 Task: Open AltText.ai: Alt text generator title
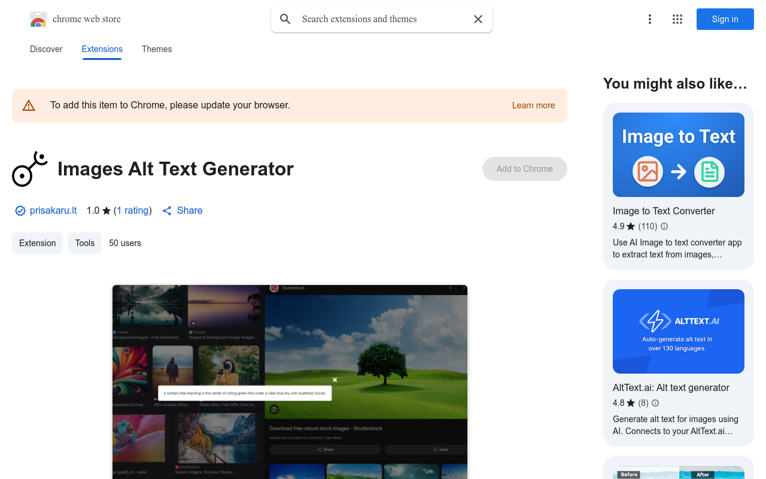coord(671,387)
